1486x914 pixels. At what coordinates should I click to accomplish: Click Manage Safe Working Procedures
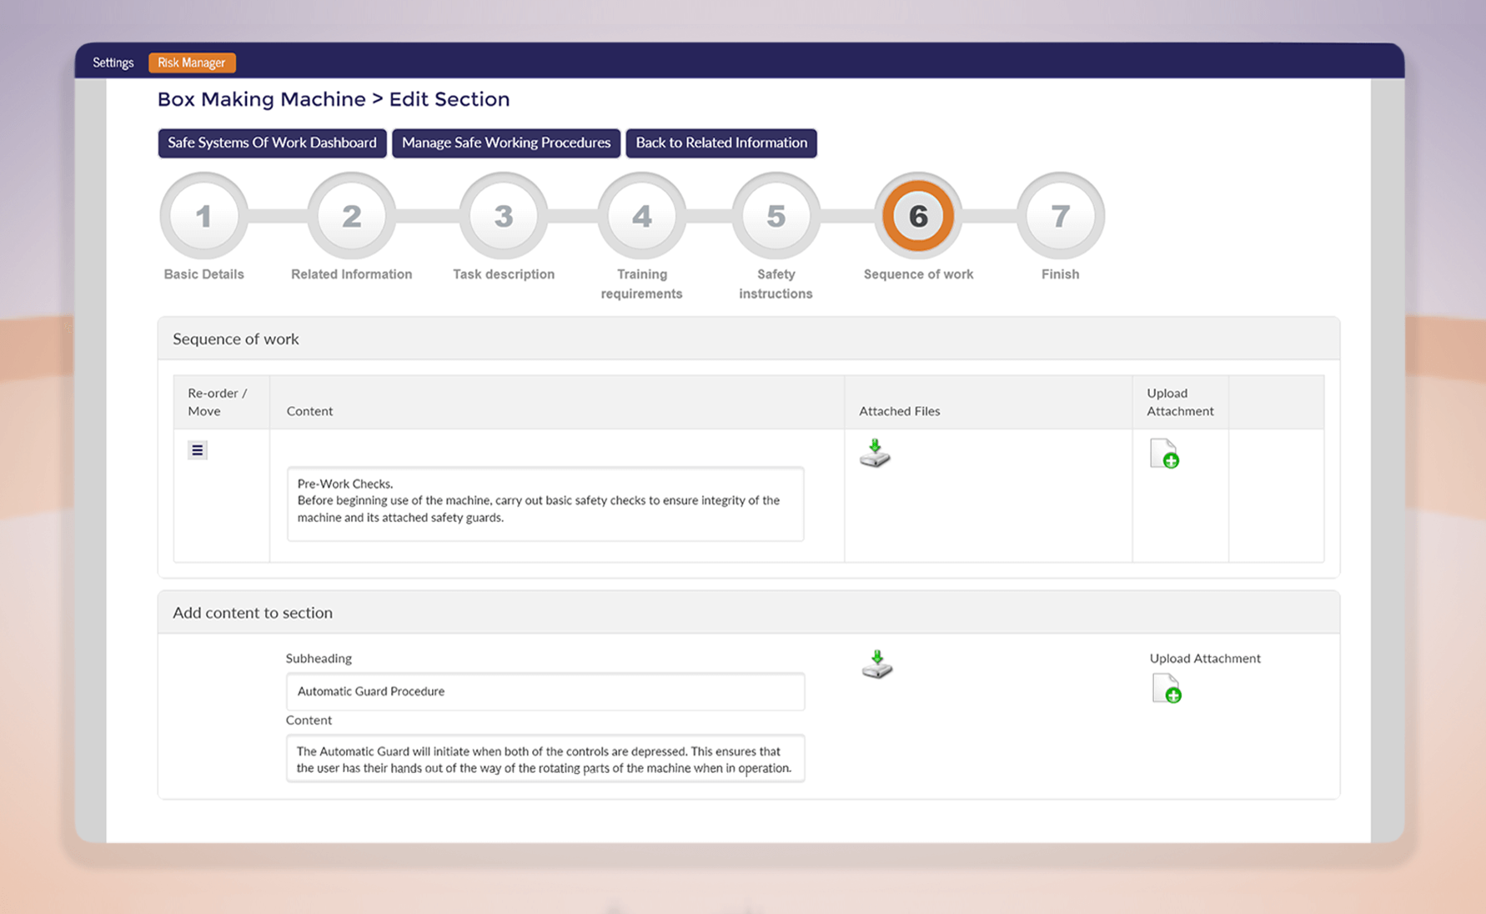tap(505, 143)
